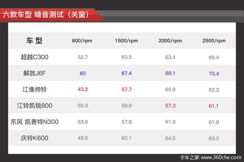This screenshot has width=244, height=162.
Task: Pick the blue '67.4' in 解放J6F row
Action: point(126,73)
